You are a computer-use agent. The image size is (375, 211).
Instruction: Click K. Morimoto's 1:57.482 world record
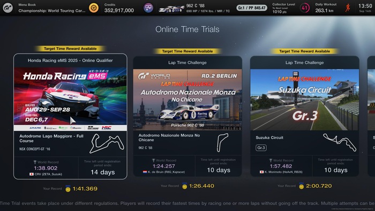pos(281,166)
